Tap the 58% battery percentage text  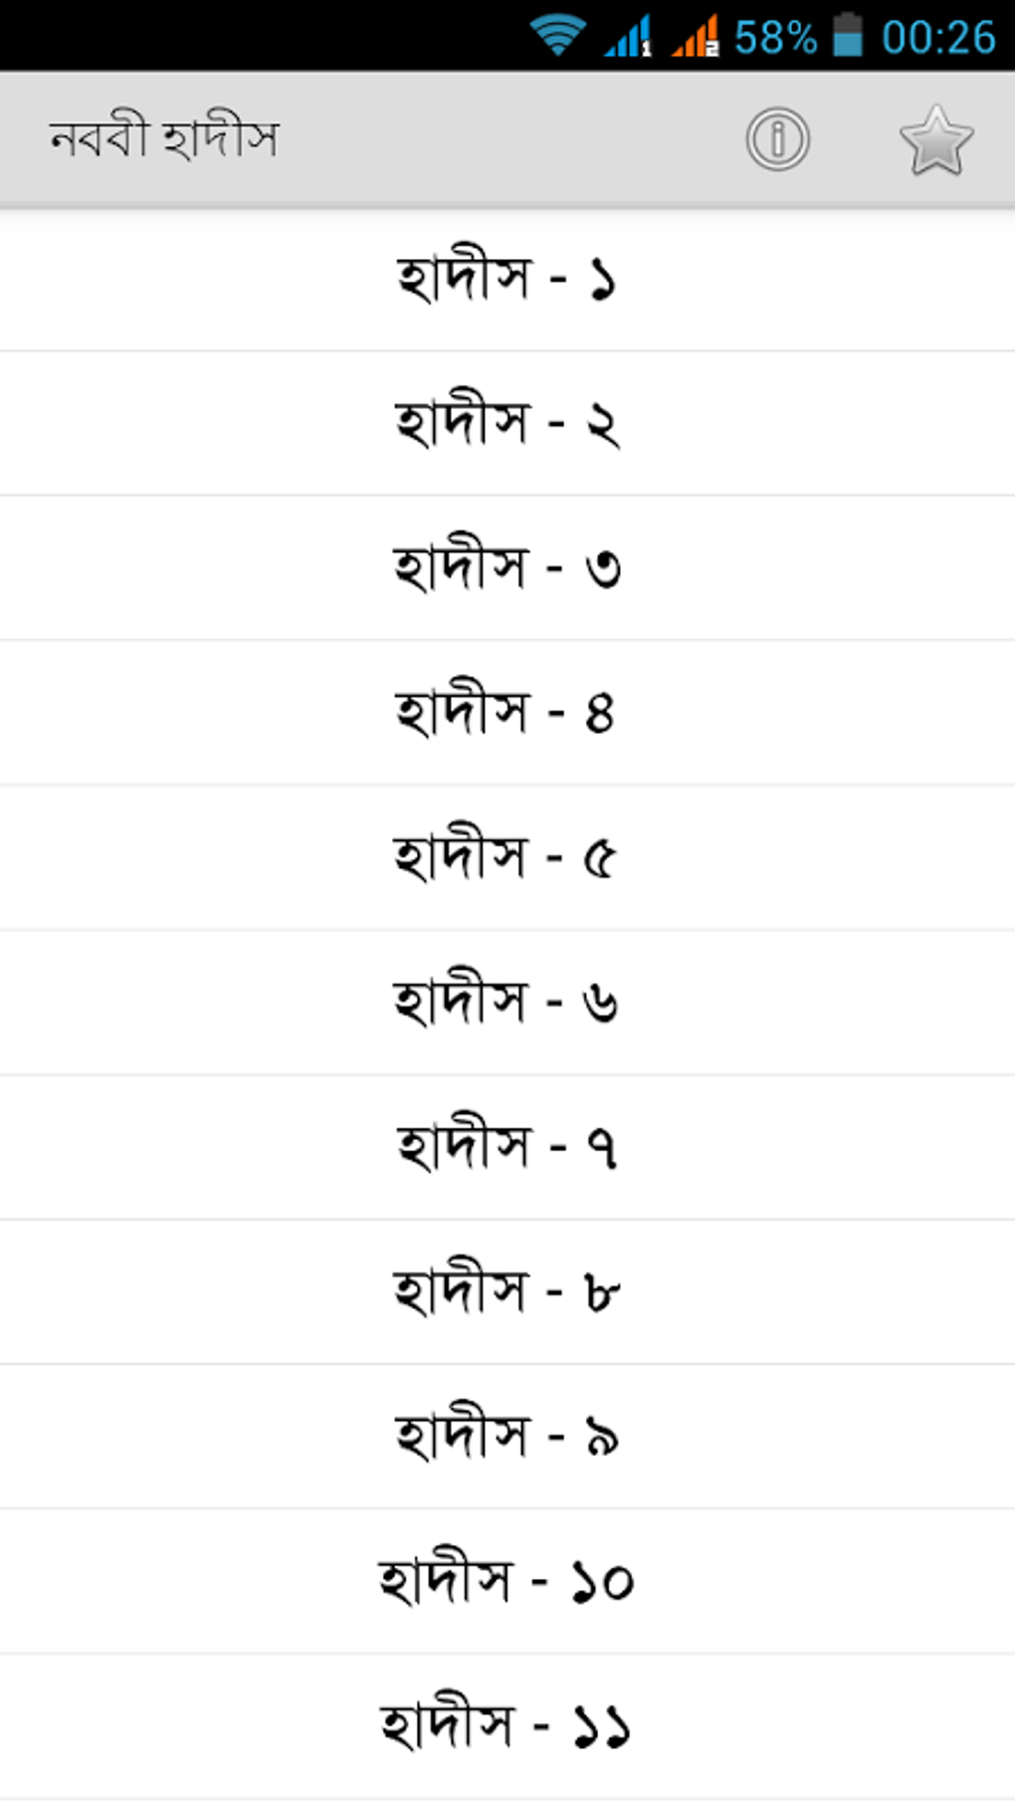tap(775, 38)
